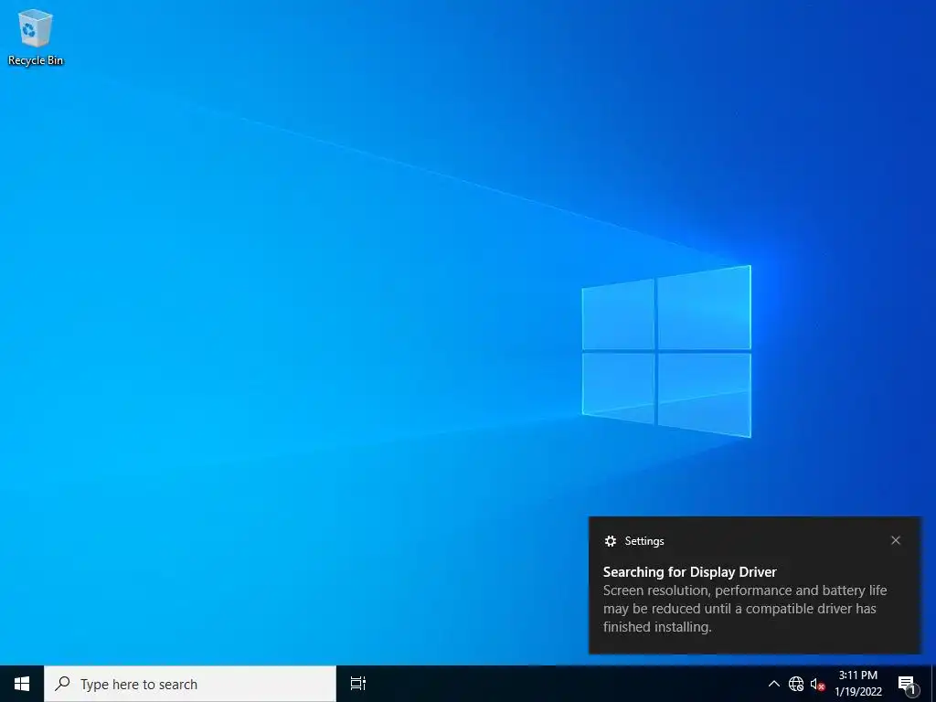Click the Settings label in notification header

coord(644,541)
